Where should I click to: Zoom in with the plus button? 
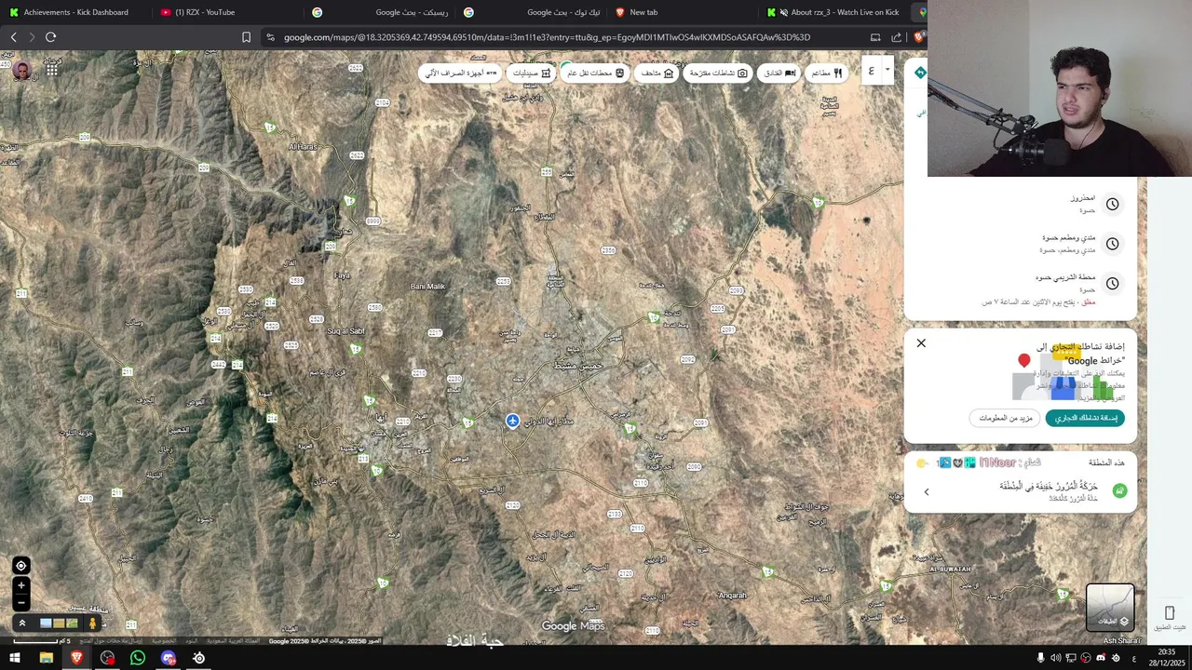[x=21, y=586]
